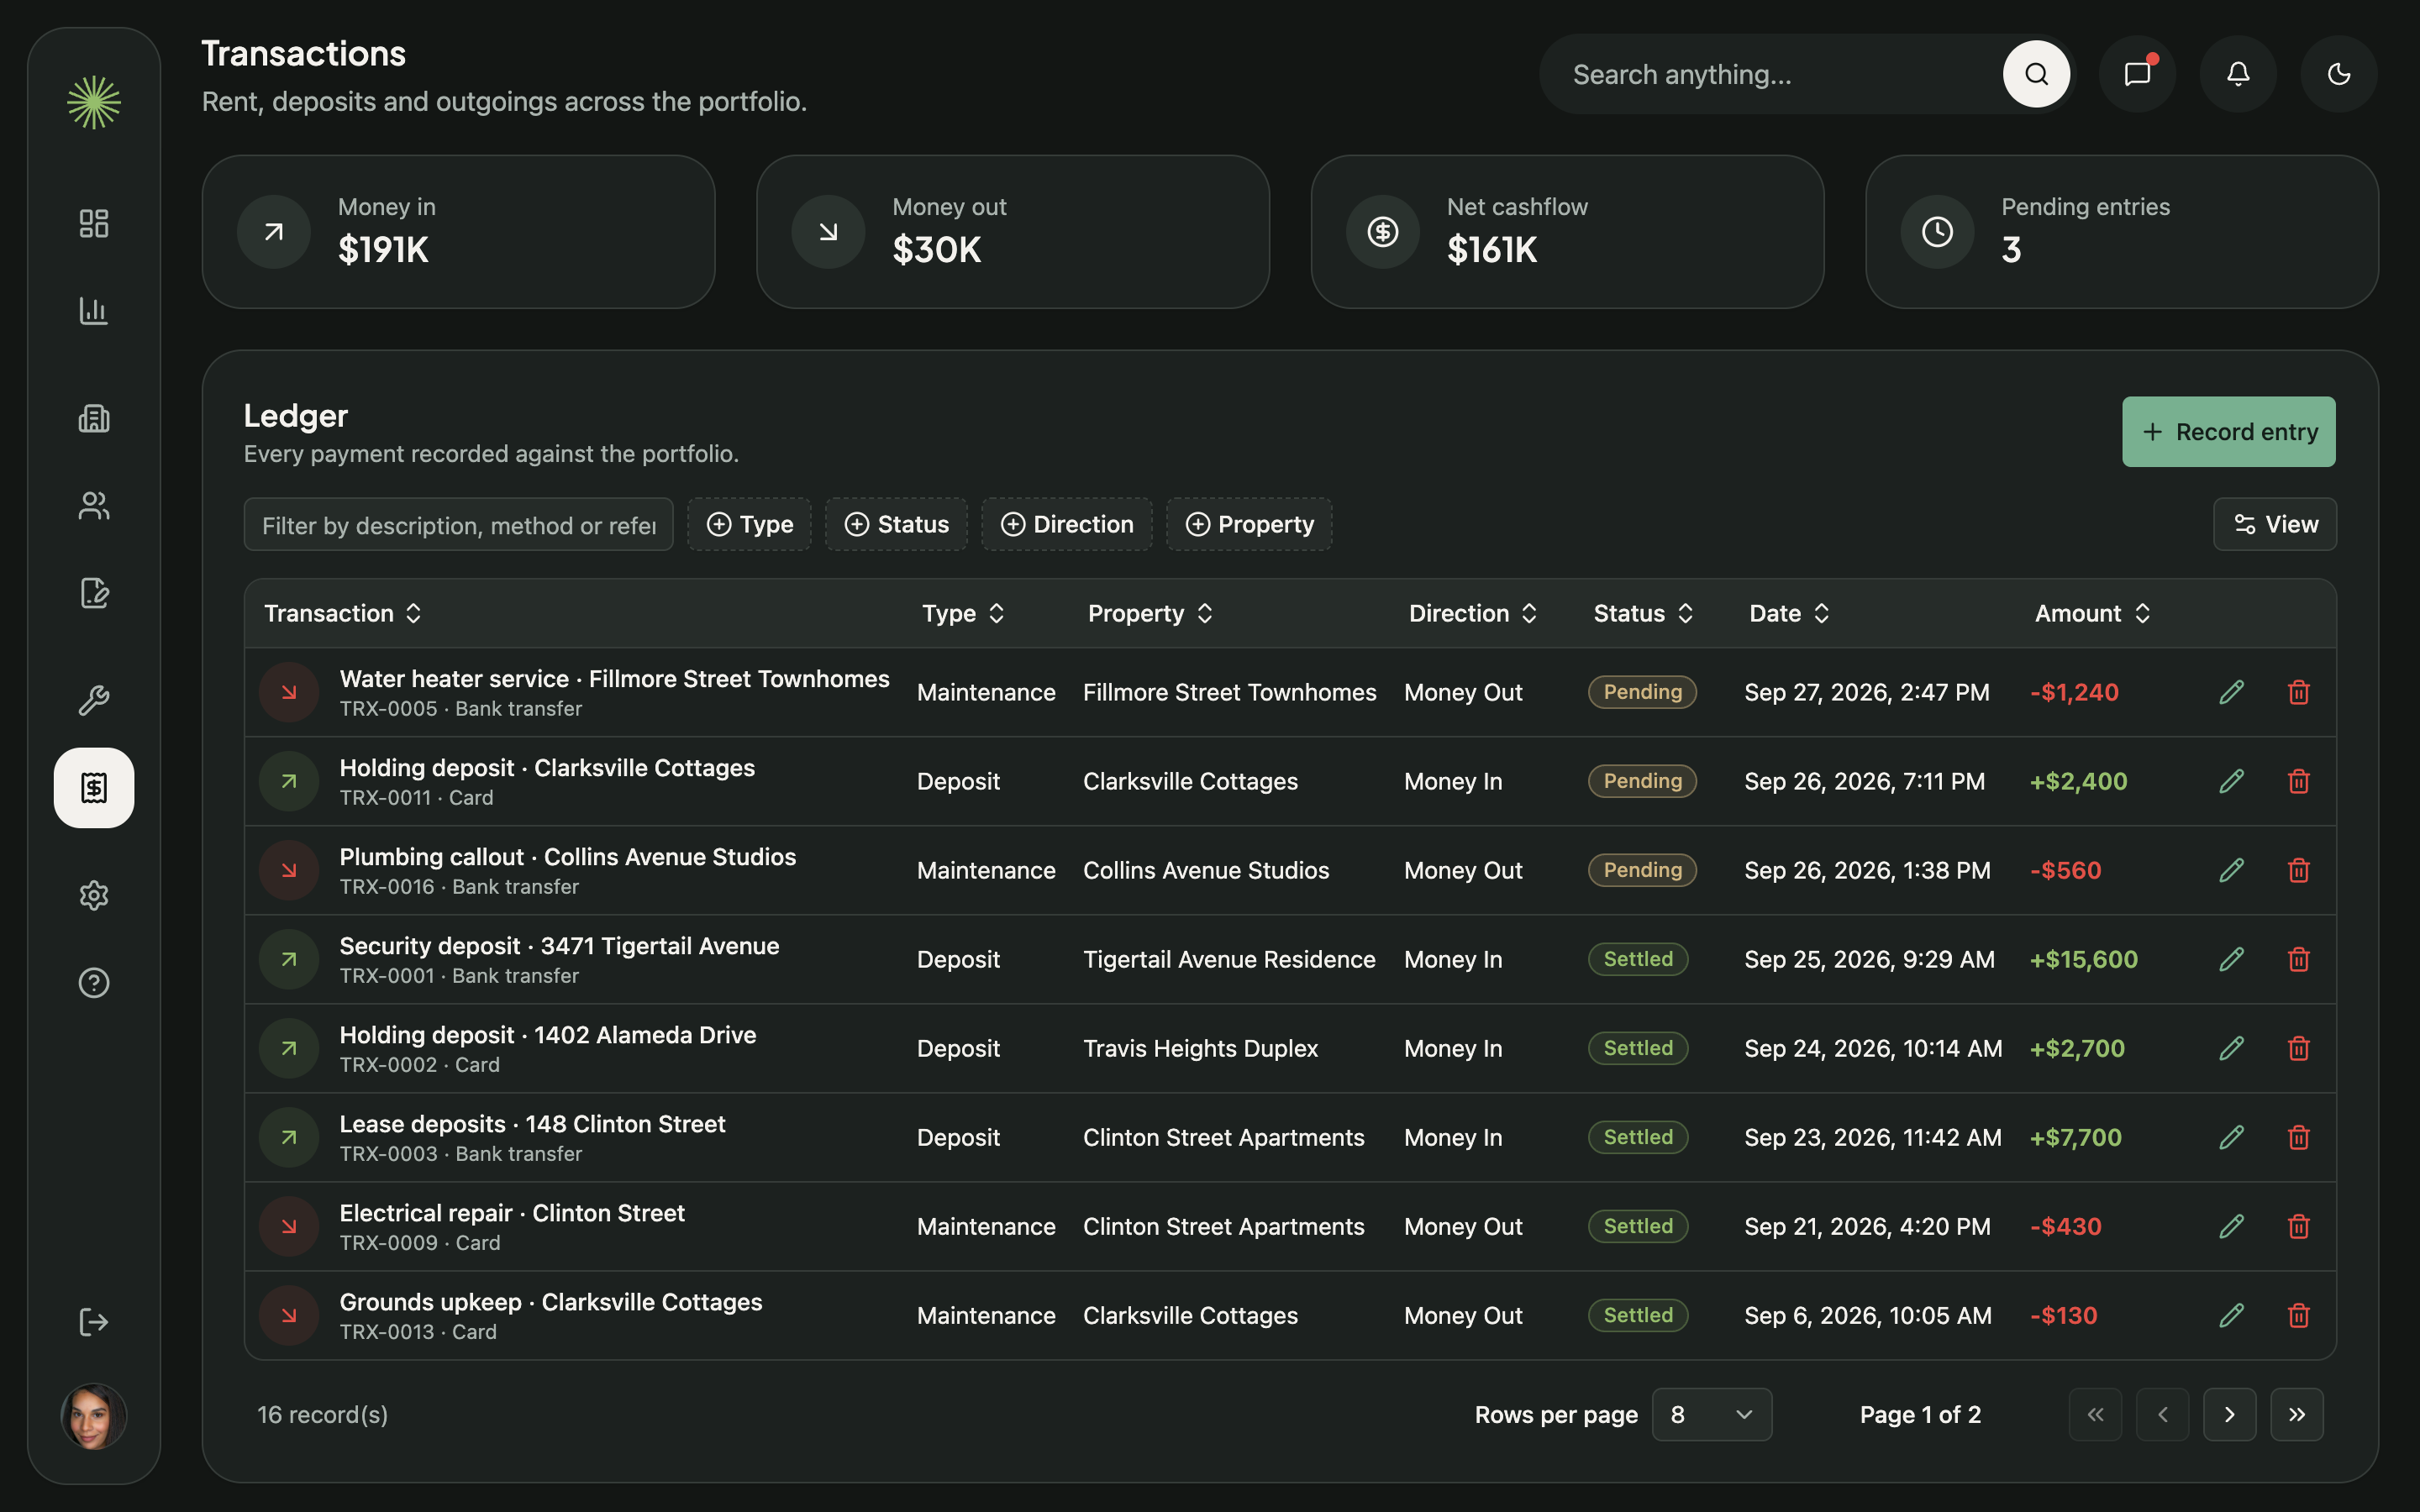Open the leases document-edit sidebar icon
The width and height of the screenshot is (2420, 1512).
click(x=94, y=593)
